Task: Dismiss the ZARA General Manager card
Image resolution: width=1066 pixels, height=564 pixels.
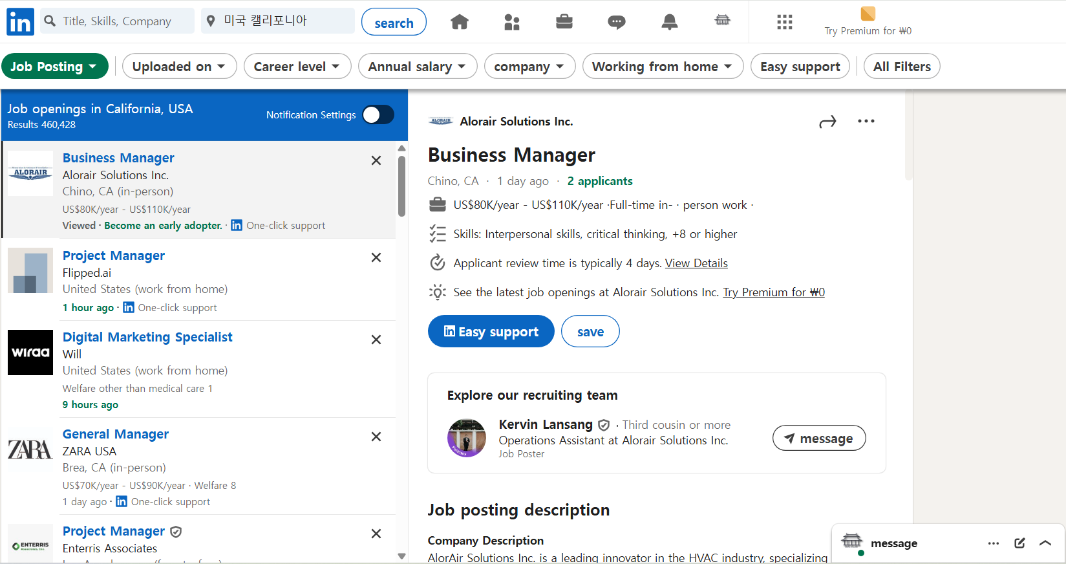Action: tap(376, 437)
